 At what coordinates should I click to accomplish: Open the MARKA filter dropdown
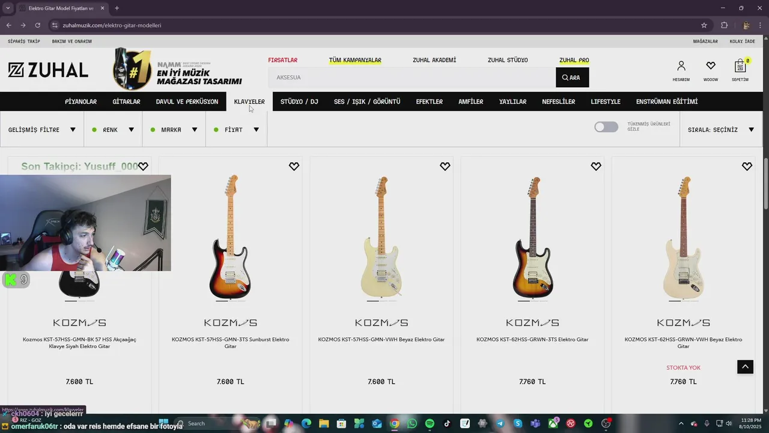pos(174,129)
